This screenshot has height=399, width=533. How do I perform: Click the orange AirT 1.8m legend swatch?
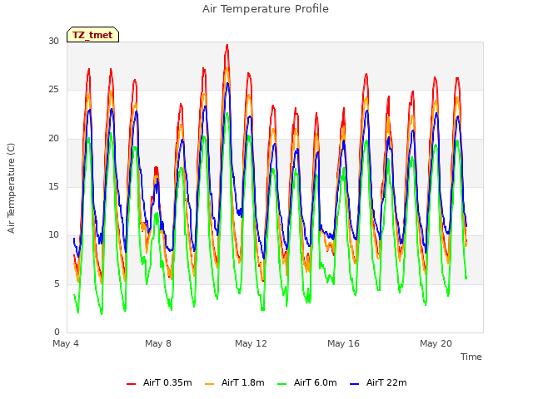[x=209, y=383]
